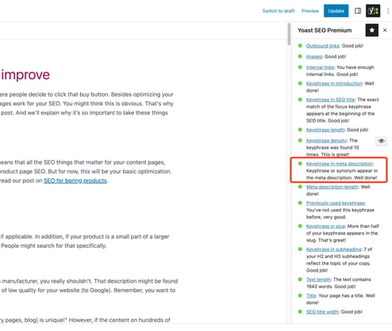
Task: Select Switch to draft
Action: pos(279,11)
